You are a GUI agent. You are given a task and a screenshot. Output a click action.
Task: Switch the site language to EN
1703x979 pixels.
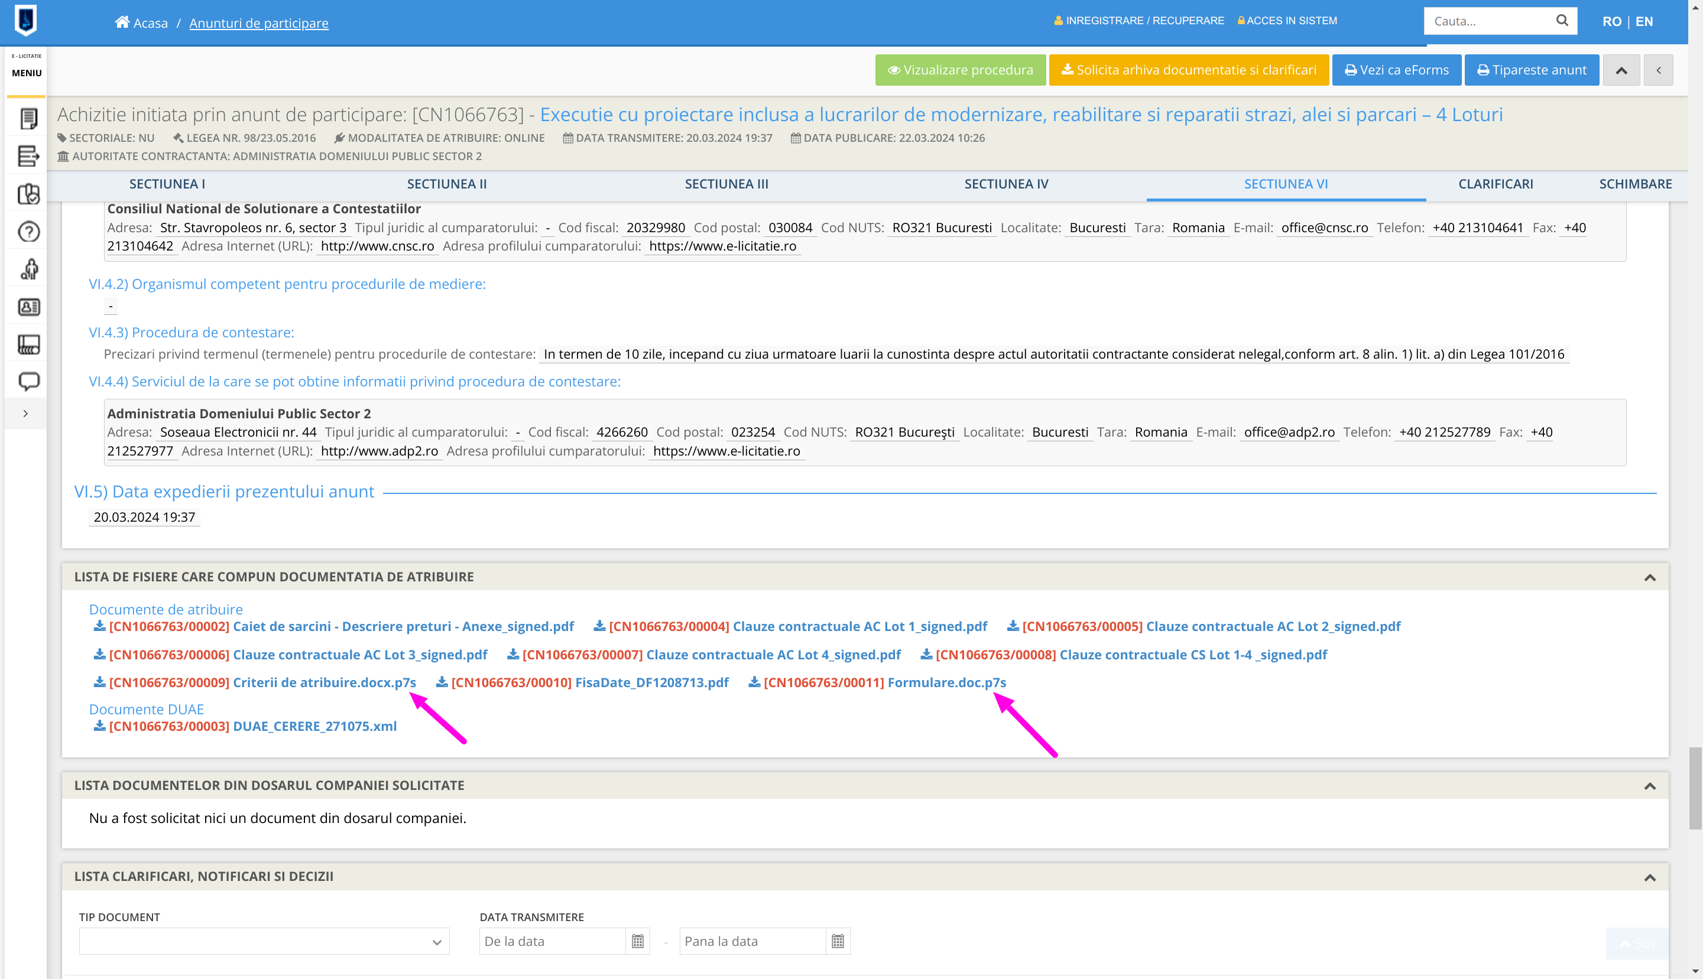tap(1644, 21)
